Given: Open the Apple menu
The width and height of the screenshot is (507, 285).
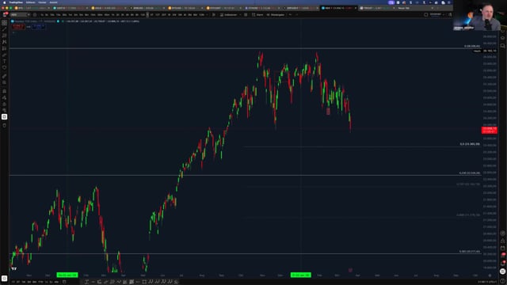Looking at the screenshot, I should (4, 2).
